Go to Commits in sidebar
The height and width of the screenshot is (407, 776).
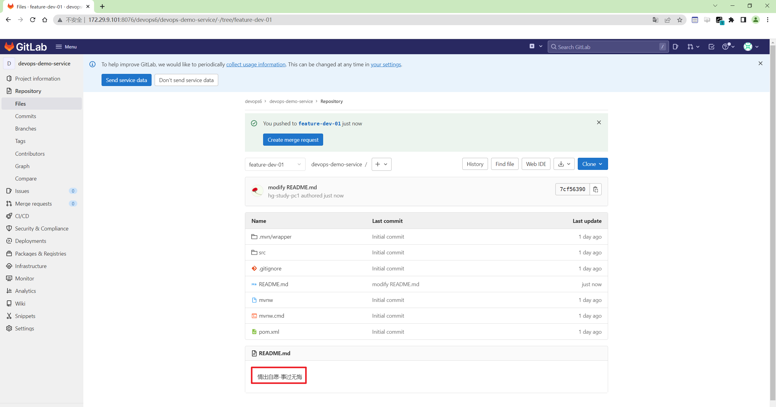(x=25, y=116)
